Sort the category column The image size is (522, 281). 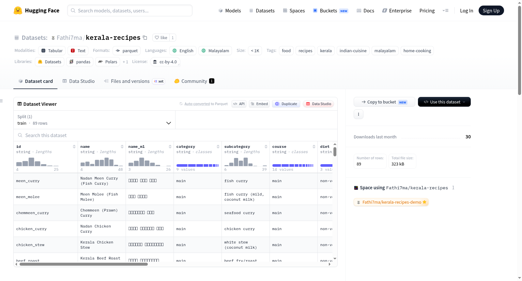pos(218,147)
